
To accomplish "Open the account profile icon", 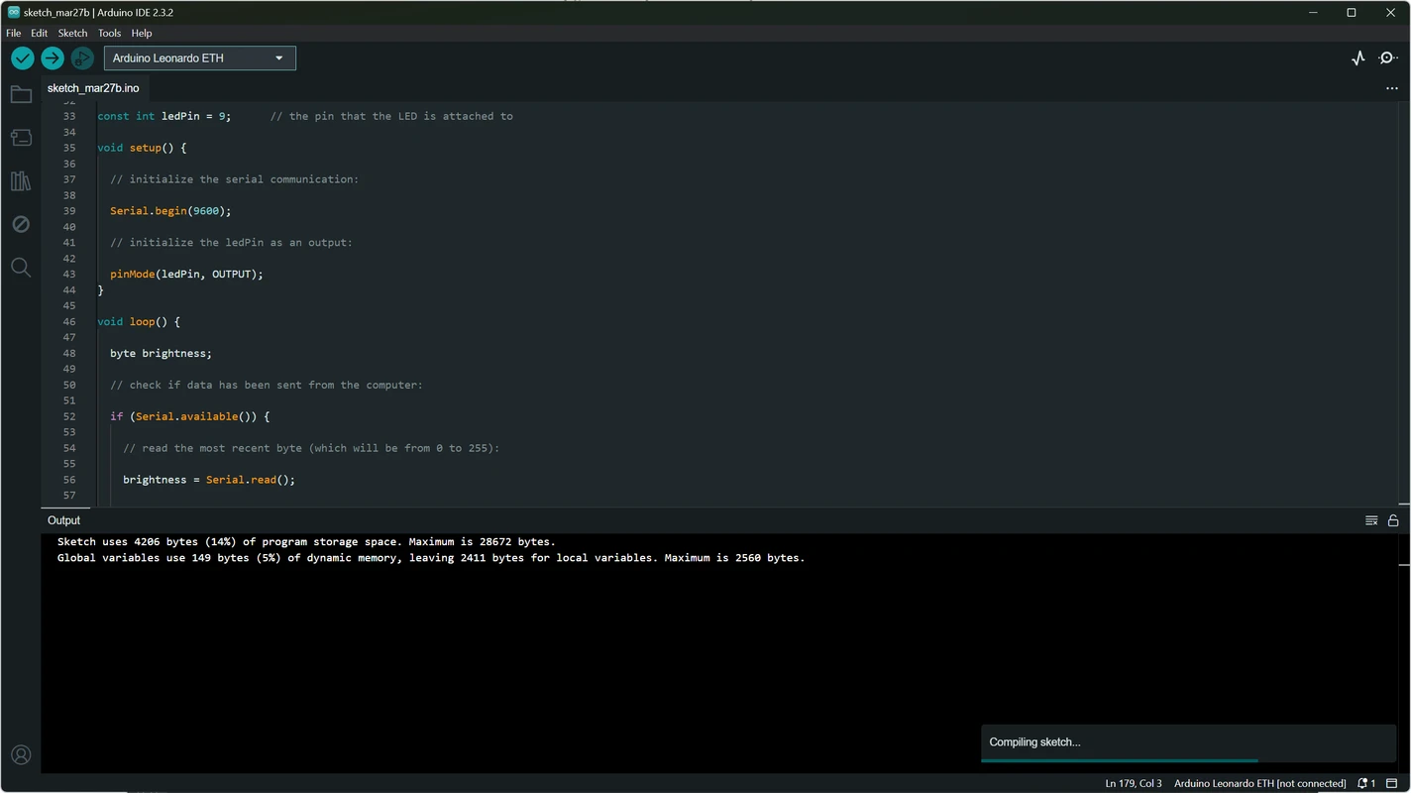I will click(x=21, y=755).
